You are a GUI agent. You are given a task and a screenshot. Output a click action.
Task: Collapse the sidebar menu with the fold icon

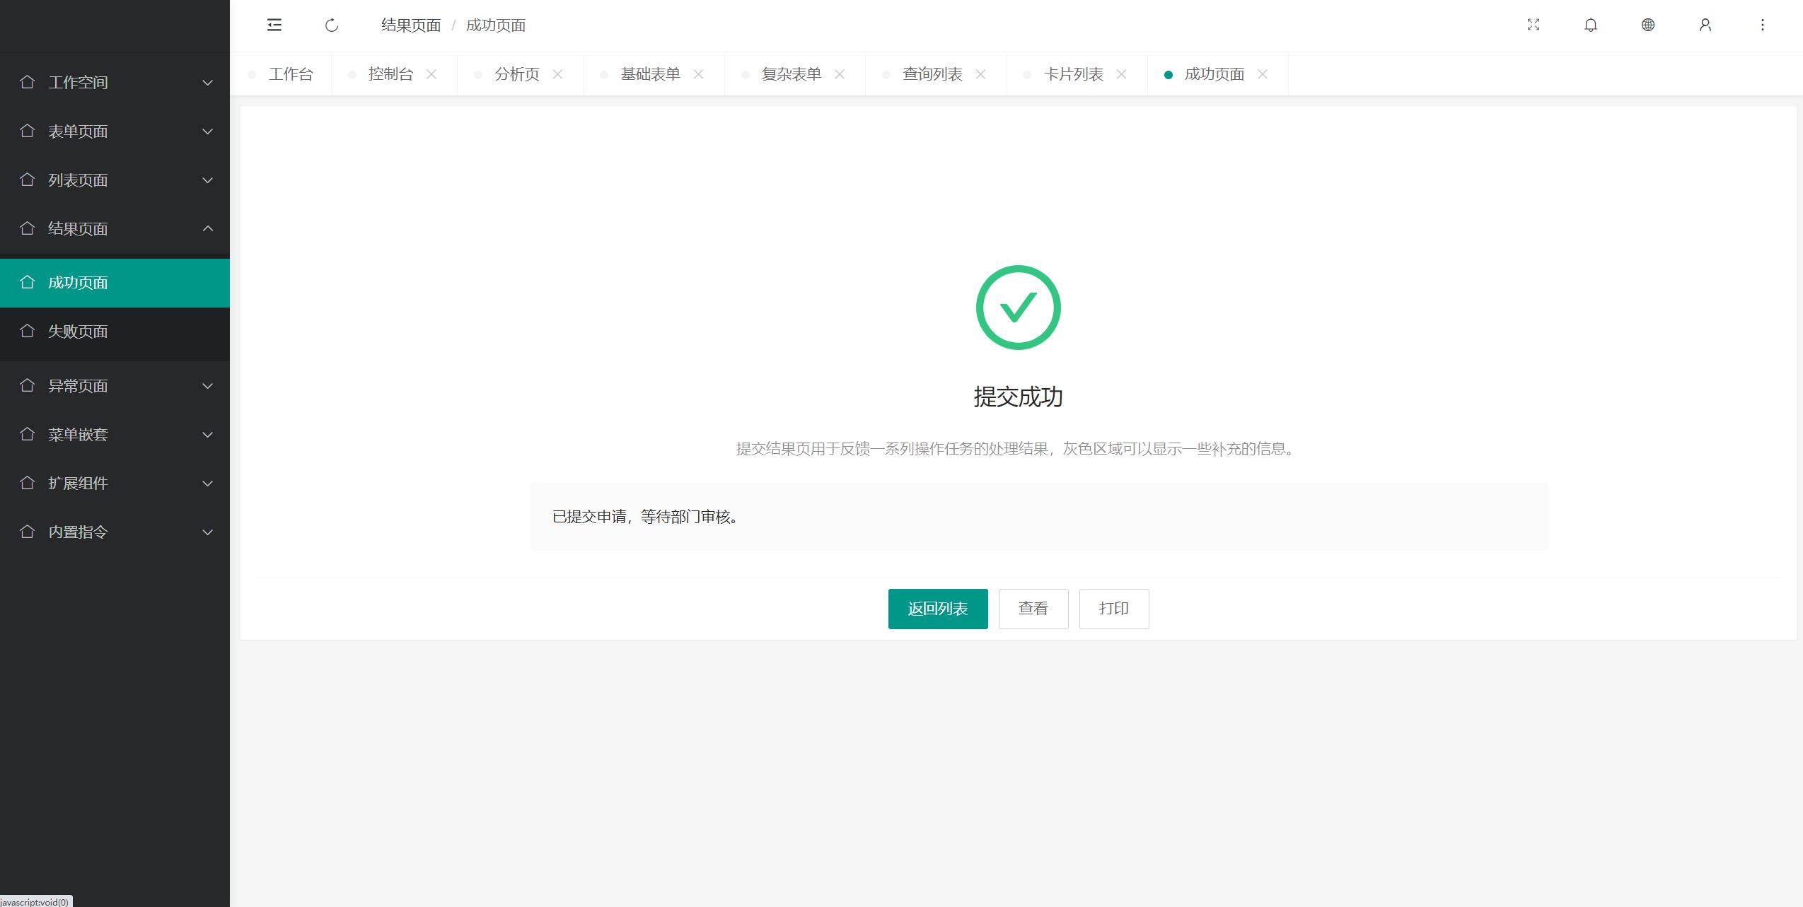click(x=274, y=25)
